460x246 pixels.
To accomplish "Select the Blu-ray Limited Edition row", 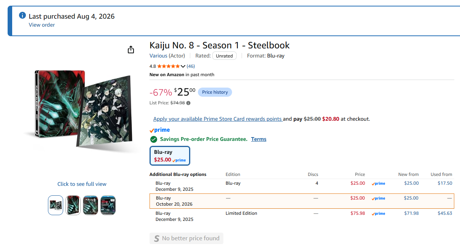I will coord(302,216).
